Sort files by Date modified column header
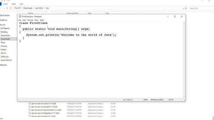 pos(72,13)
